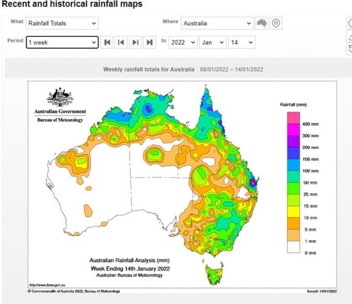This screenshot has width=352, height=304.
Task: Click the bom.gov.au link on map
Action: pyautogui.click(x=47, y=285)
